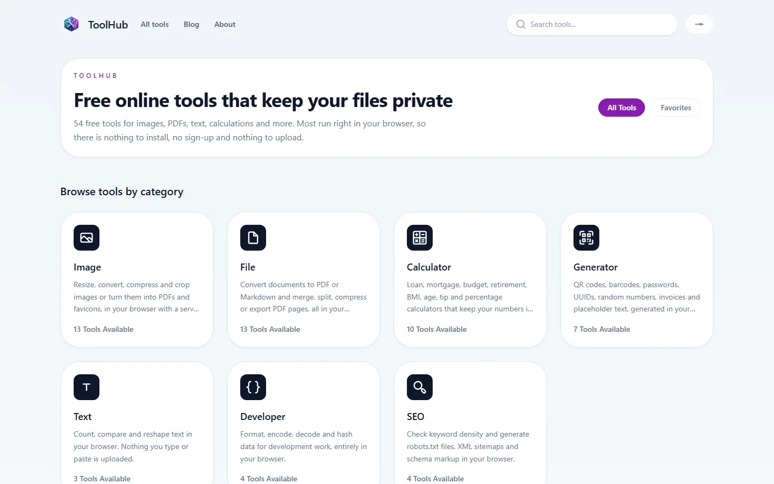This screenshot has width=774, height=484.
Task: Open the Image category title
Action: (87, 267)
